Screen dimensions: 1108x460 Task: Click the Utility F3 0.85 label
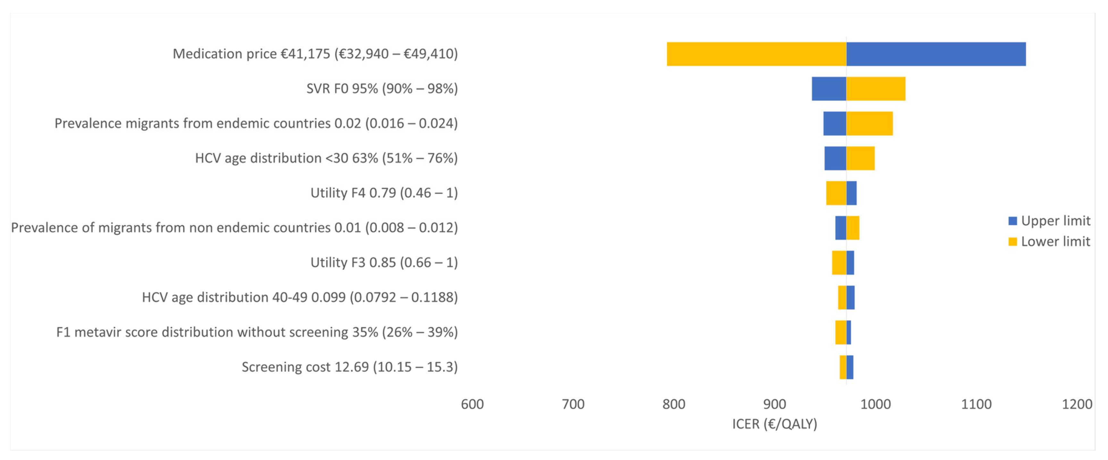tap(384, 263)
